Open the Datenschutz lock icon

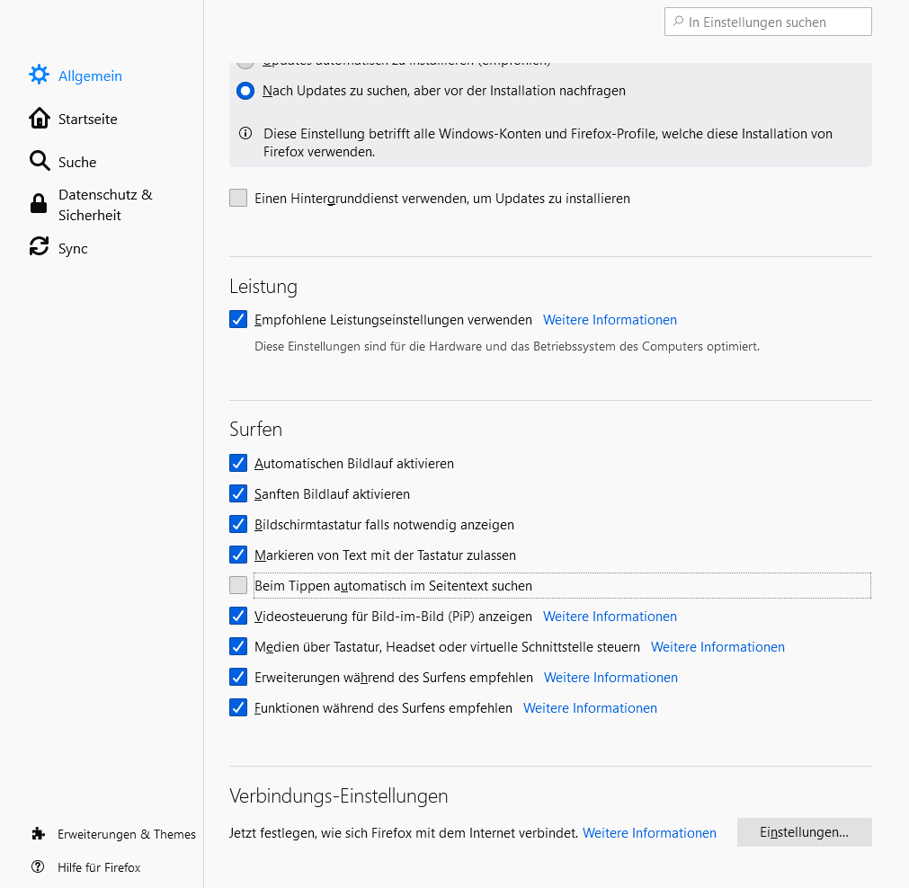pos(39,205)
